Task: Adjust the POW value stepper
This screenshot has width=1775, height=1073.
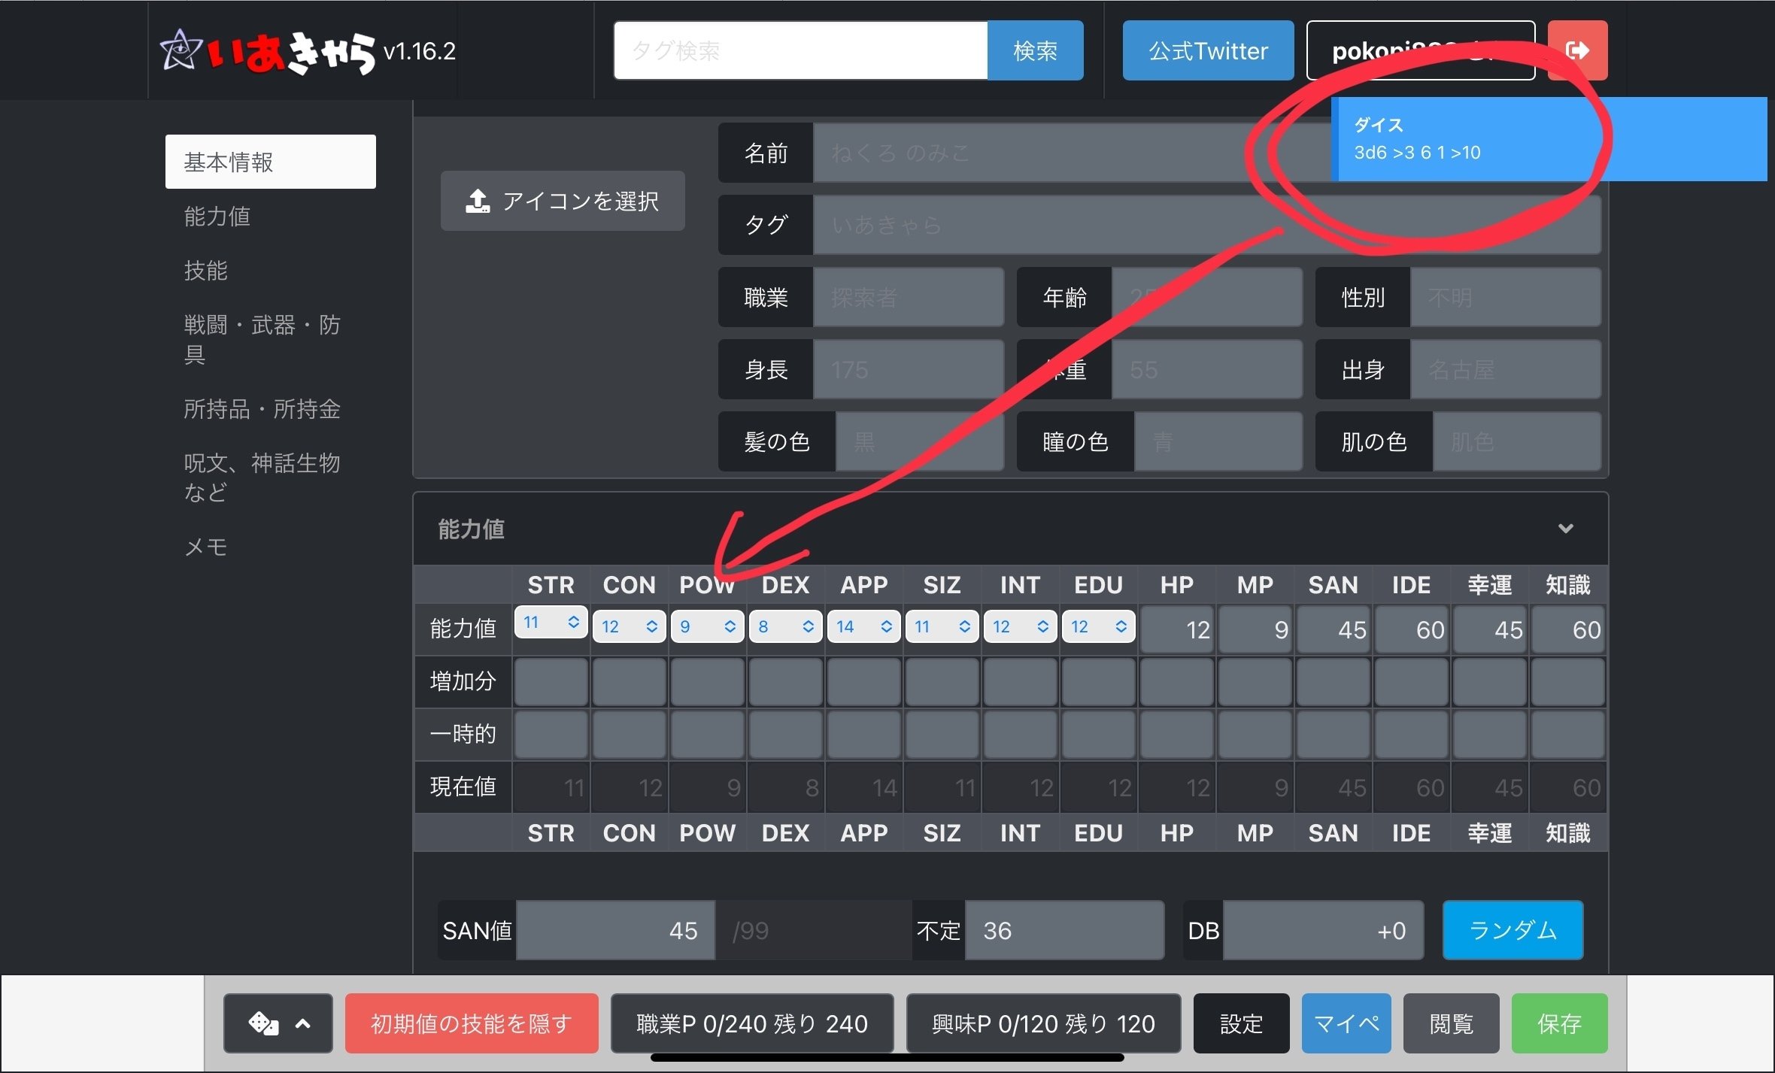Action: 707,626
